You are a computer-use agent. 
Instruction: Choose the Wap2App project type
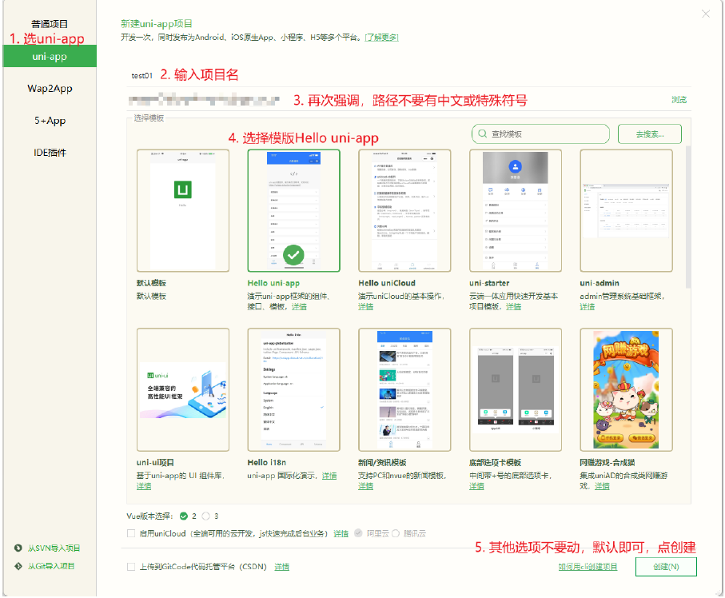pos(50,88)
